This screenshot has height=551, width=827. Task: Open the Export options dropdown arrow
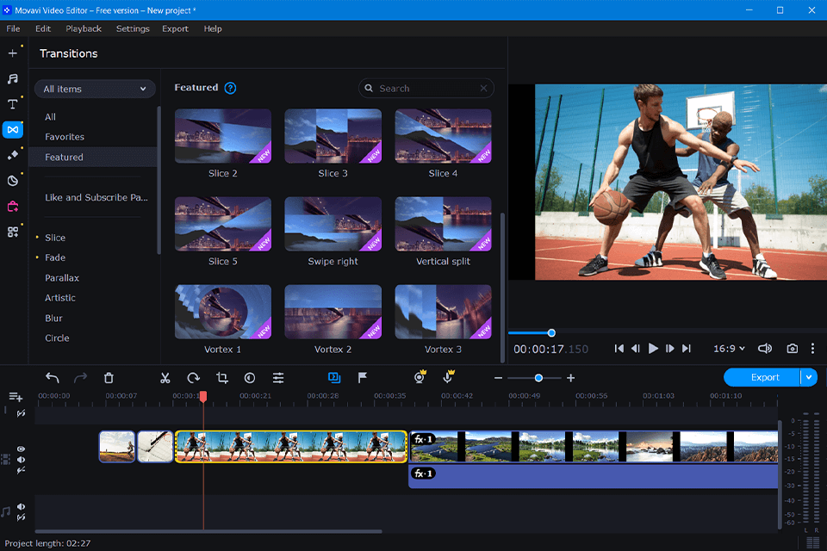808,377
